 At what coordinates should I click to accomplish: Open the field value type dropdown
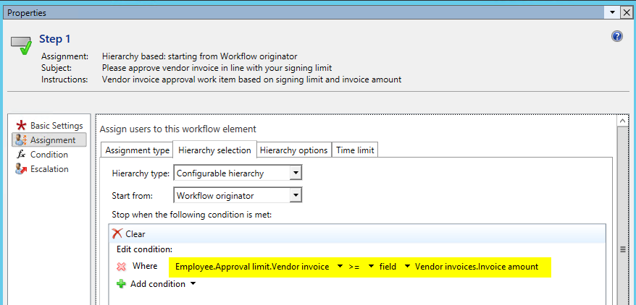click(x=407, y=267)
